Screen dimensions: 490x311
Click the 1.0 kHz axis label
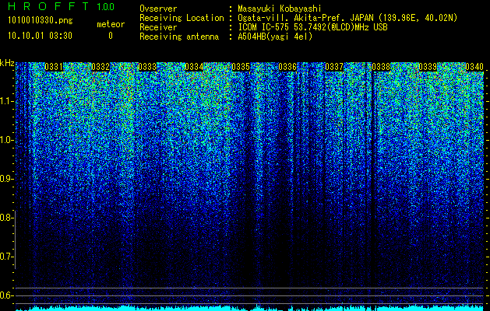(5, 140)
